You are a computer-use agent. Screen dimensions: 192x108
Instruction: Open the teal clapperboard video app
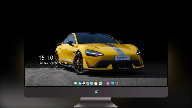(92, 83)
